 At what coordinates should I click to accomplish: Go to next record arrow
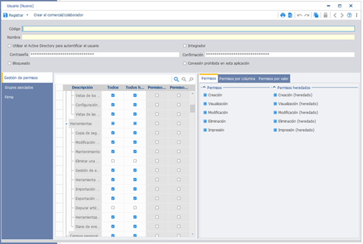pyautogui.click(x=342, y=15)
